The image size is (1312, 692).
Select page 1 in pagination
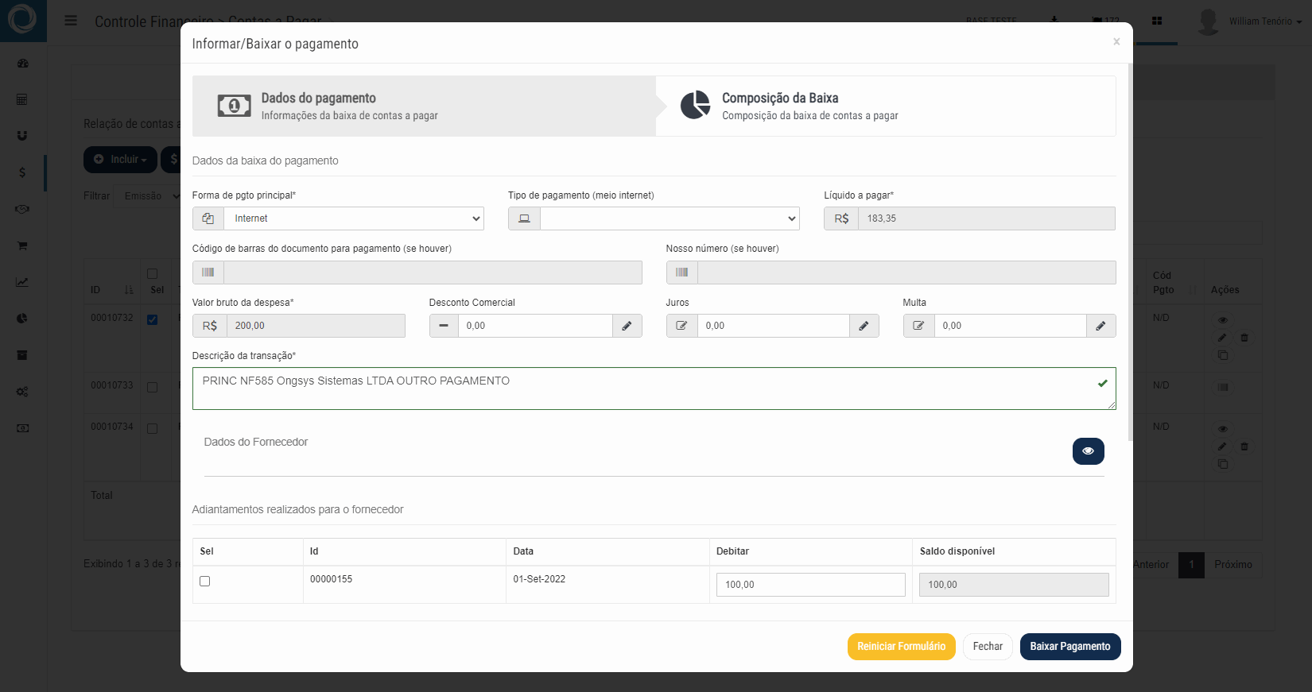point(1191,565)
